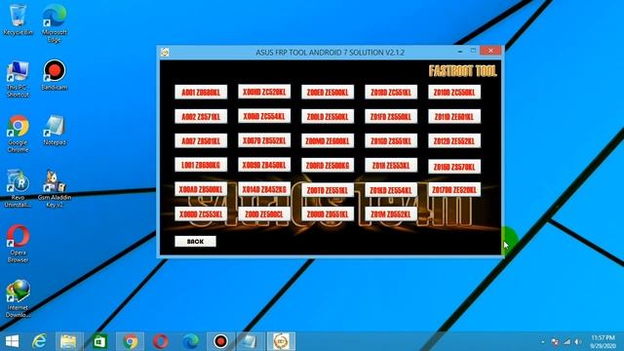Open the Bandicam desktop icon
This screenshot has width=624, height=351.
point(55,75)
